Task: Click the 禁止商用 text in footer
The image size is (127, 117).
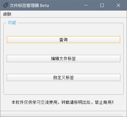Action: click(x=103, y=102)
